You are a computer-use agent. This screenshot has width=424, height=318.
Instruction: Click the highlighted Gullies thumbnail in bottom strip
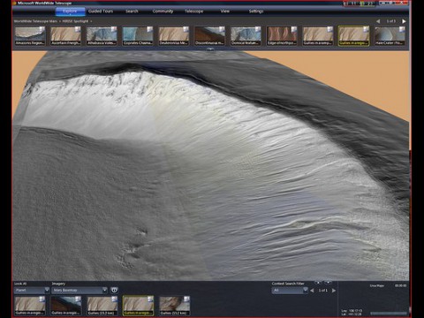click(x=138, y=306)
